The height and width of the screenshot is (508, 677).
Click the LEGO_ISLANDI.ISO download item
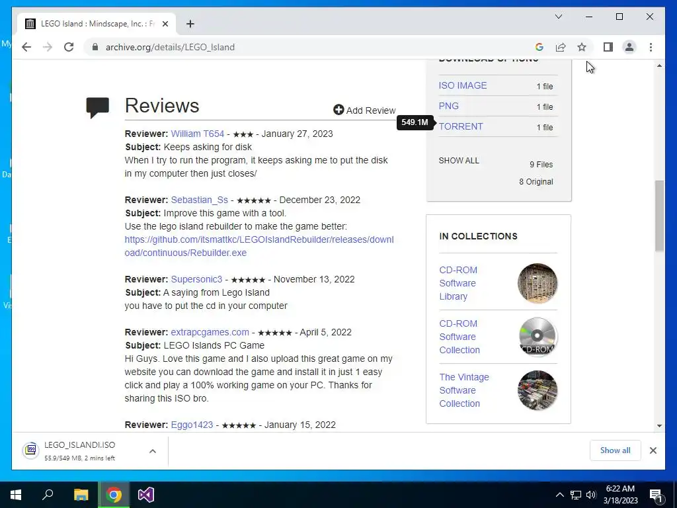(80, 450)
